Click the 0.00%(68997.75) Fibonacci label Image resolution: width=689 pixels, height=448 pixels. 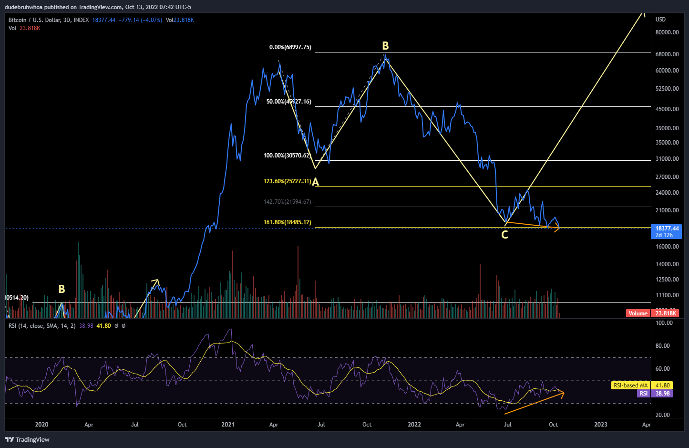290,47
